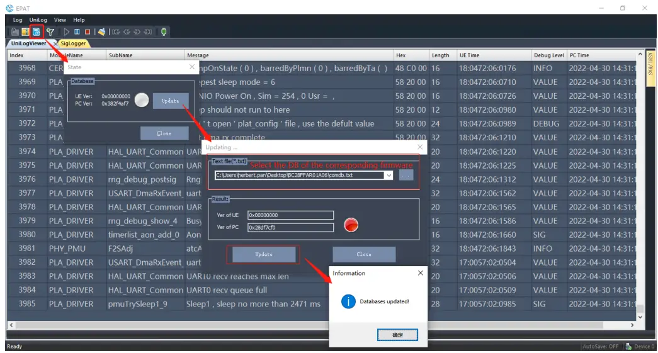The height and width of the screenshot is (353, 658).
Task: Click the Ver of PC field
Action: pyautogui.click(x=290, y=227)
